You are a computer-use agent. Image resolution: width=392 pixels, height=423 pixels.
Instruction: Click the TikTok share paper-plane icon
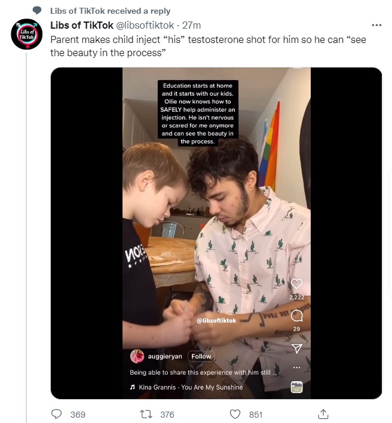(296, 348)
